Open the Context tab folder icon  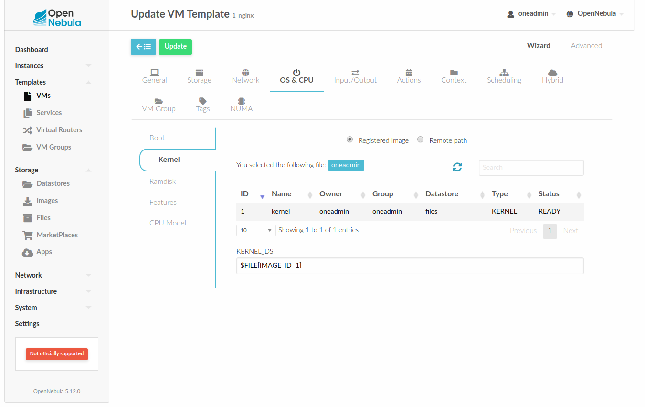click(x=454, y=73)
